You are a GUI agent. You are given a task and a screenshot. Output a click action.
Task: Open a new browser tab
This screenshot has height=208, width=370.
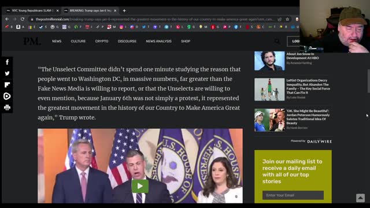pos(124,10)
